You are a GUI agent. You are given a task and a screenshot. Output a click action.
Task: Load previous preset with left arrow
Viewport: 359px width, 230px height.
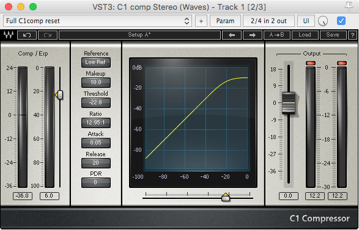tap(232, 35)
